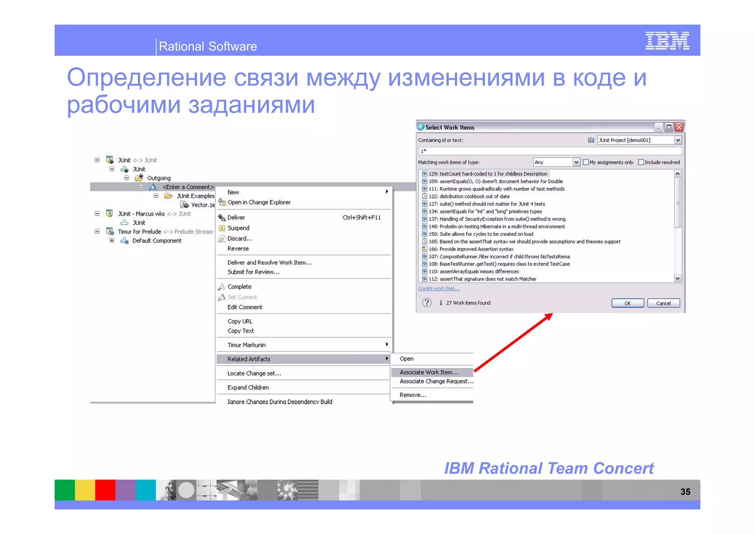
Task: Click the work items list scrollbar thumb
Action: tap(678, 202)
